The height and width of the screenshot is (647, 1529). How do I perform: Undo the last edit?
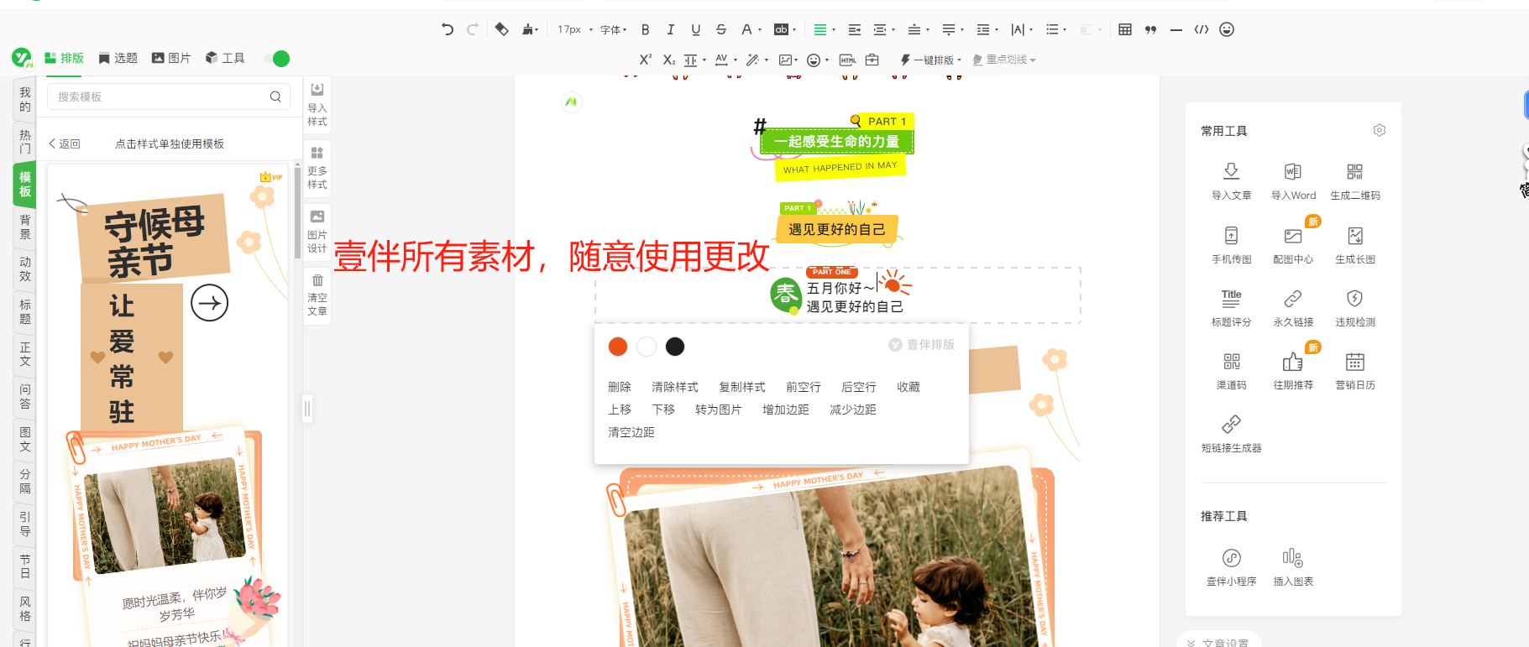point(448,29)
